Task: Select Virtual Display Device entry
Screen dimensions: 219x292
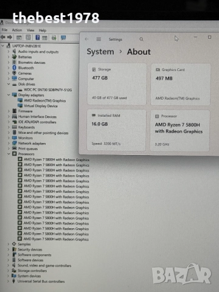Action: pos(41,106)
